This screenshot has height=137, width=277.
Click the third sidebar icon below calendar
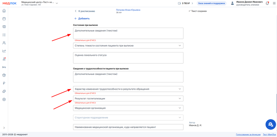coord(4,27)
